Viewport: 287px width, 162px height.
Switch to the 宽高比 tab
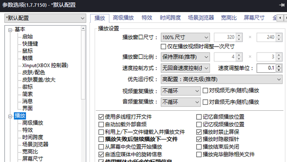pyautogui.click(x=229, y=18)
